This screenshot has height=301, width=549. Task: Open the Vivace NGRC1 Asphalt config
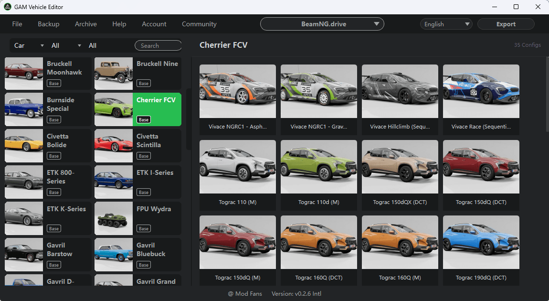(x=238, y=99)
